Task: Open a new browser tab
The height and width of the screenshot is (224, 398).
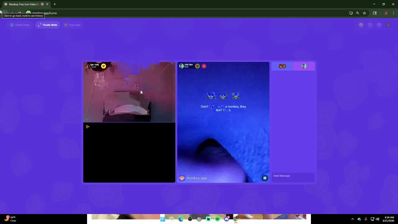Action: 54,4
